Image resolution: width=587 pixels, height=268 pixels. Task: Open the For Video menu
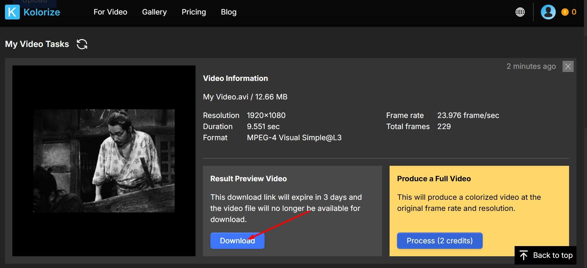[110, 12]
